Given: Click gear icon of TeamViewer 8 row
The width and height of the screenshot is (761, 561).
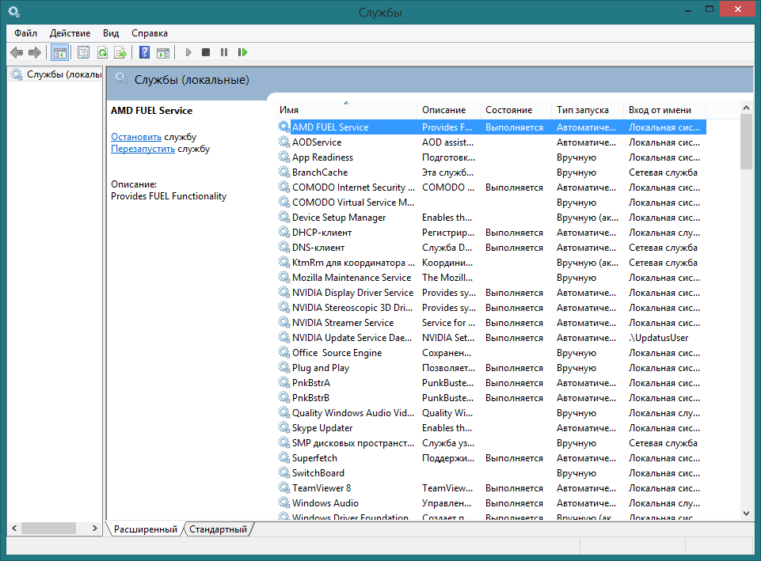Looking at the screenshot, I should point(284,487).
